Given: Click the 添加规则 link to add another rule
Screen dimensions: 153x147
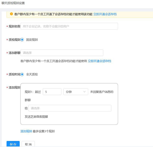Looking at the screenshot, I should pyautogui.click(x=26, y=131).
